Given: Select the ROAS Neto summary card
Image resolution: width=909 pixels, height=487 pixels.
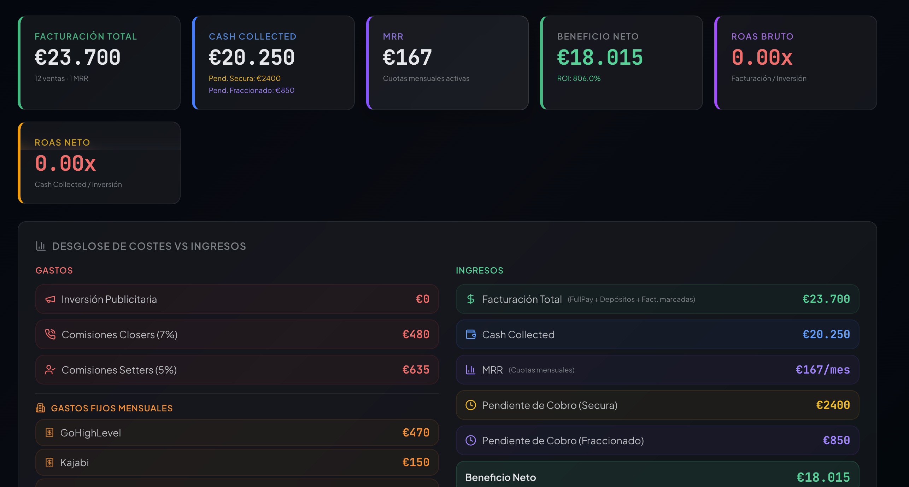Looking at the screenshot, I should [99, 163].
